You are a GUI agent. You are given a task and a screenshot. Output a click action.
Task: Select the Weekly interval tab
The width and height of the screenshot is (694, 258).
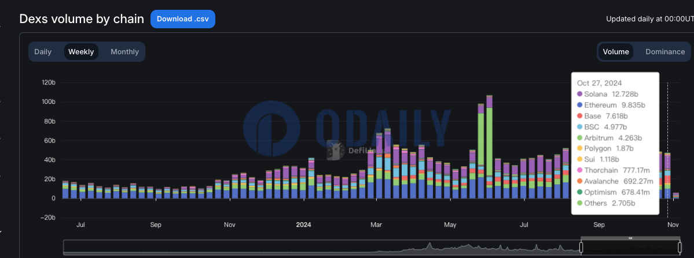coord(81,51)
